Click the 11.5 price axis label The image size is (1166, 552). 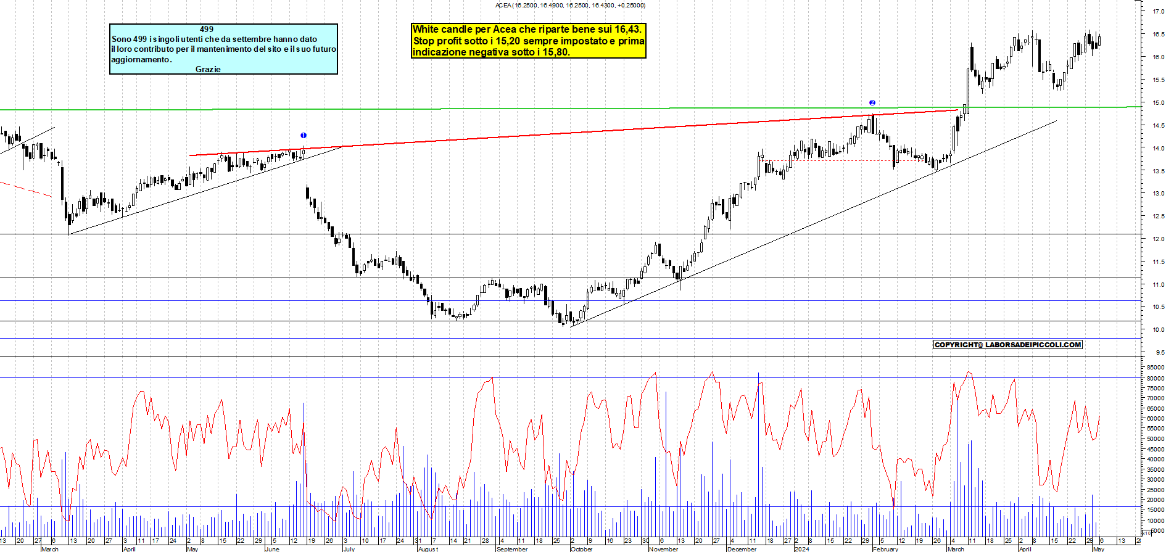click(x=1159, y=262)
